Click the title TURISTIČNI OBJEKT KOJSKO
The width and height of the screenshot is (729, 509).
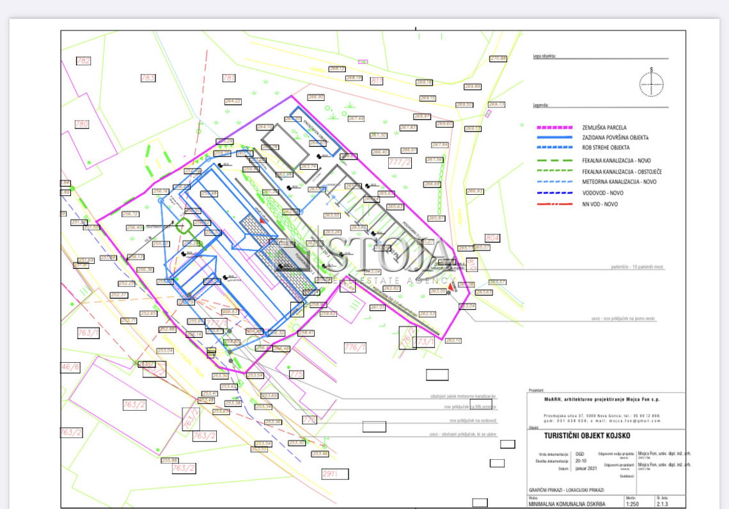[x=587, y=436]
